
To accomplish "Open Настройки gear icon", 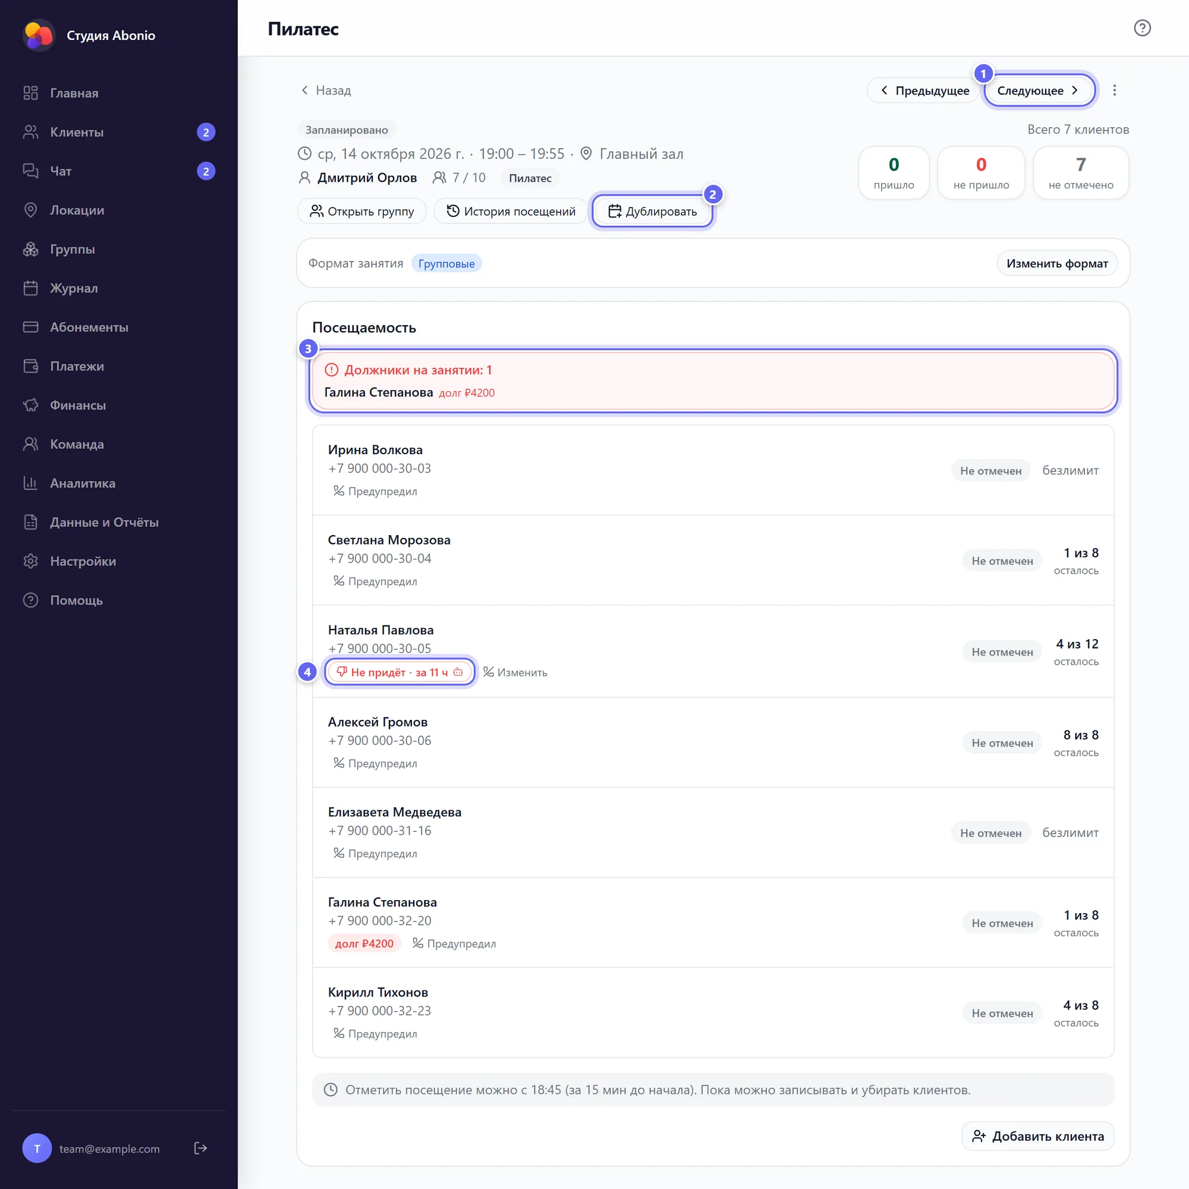I will point(31,561).
